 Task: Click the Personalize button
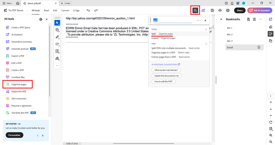click(14, 135)
